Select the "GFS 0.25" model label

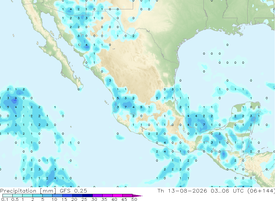tap(73, 191)
